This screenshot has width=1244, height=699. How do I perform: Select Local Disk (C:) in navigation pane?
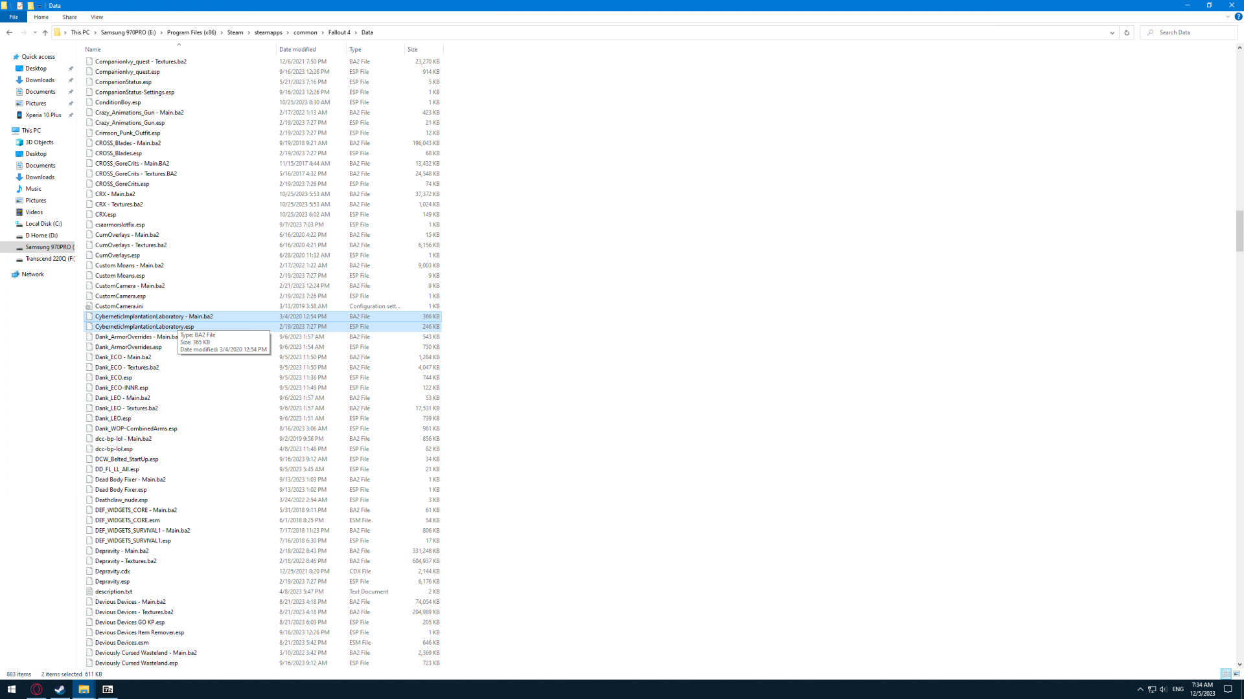tap(43, 224)
